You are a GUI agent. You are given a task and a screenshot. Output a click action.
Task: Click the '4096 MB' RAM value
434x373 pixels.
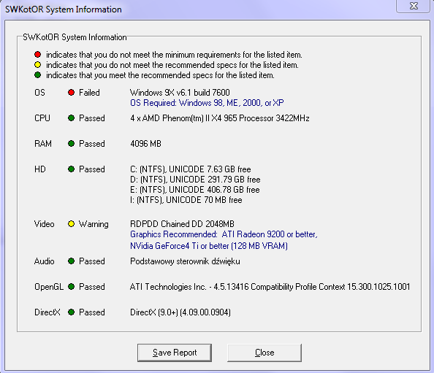pyautogui.click(x=145, y=144)
